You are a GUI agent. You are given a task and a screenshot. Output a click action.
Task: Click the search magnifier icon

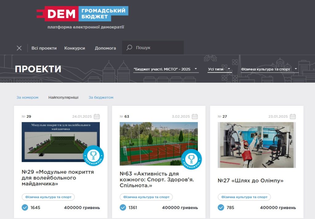click(130, 48)
